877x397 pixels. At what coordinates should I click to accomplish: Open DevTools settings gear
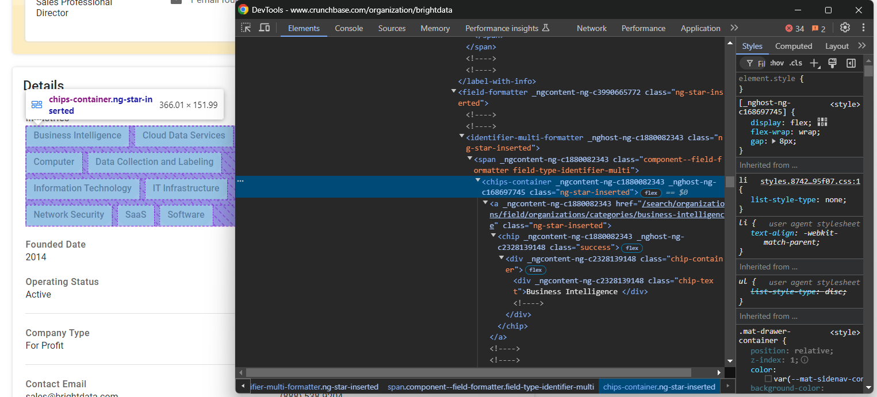point(845,28)
